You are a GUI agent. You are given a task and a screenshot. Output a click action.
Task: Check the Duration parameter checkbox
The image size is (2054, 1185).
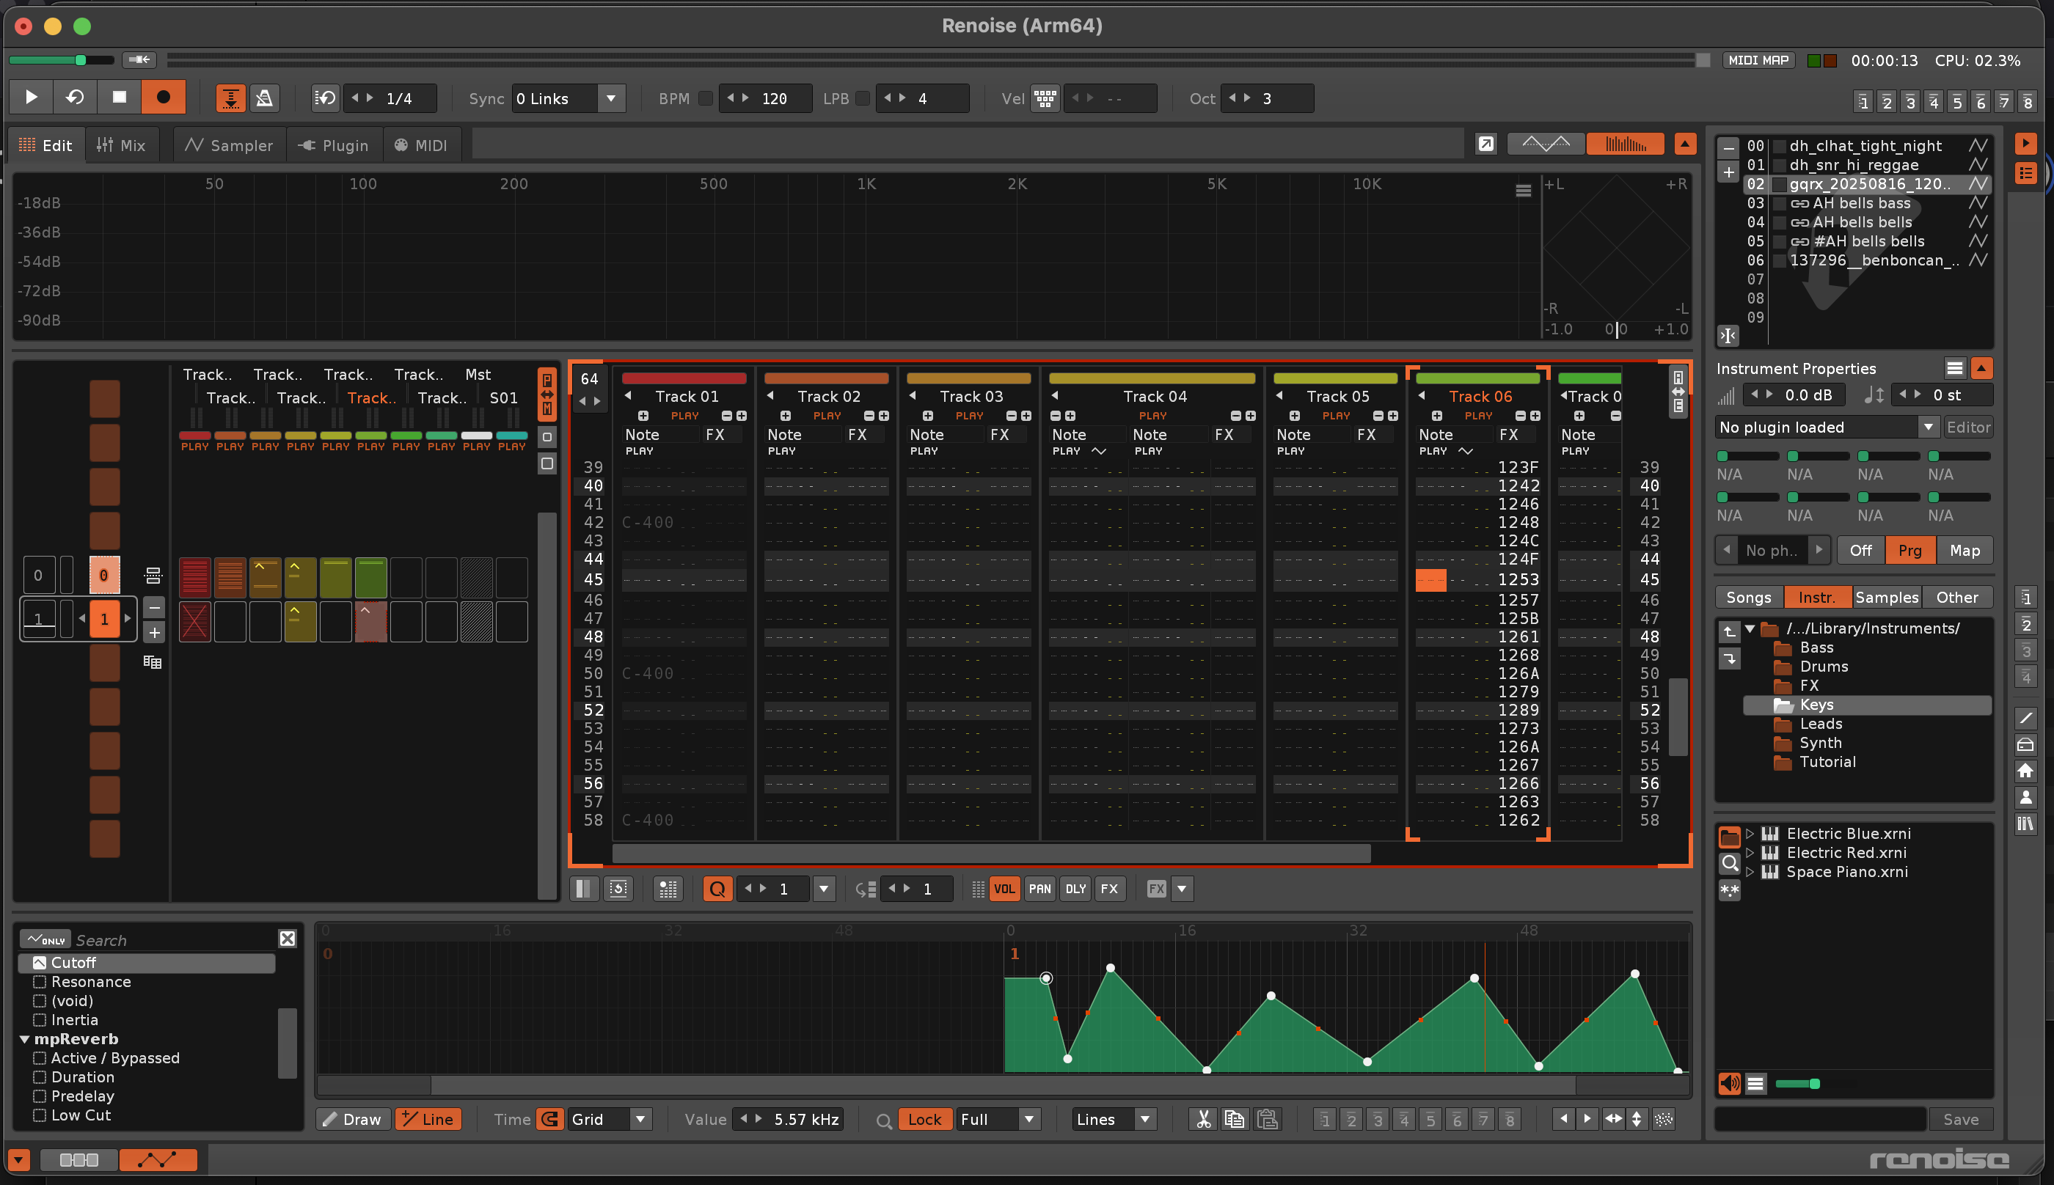[x=39, y=1076]
